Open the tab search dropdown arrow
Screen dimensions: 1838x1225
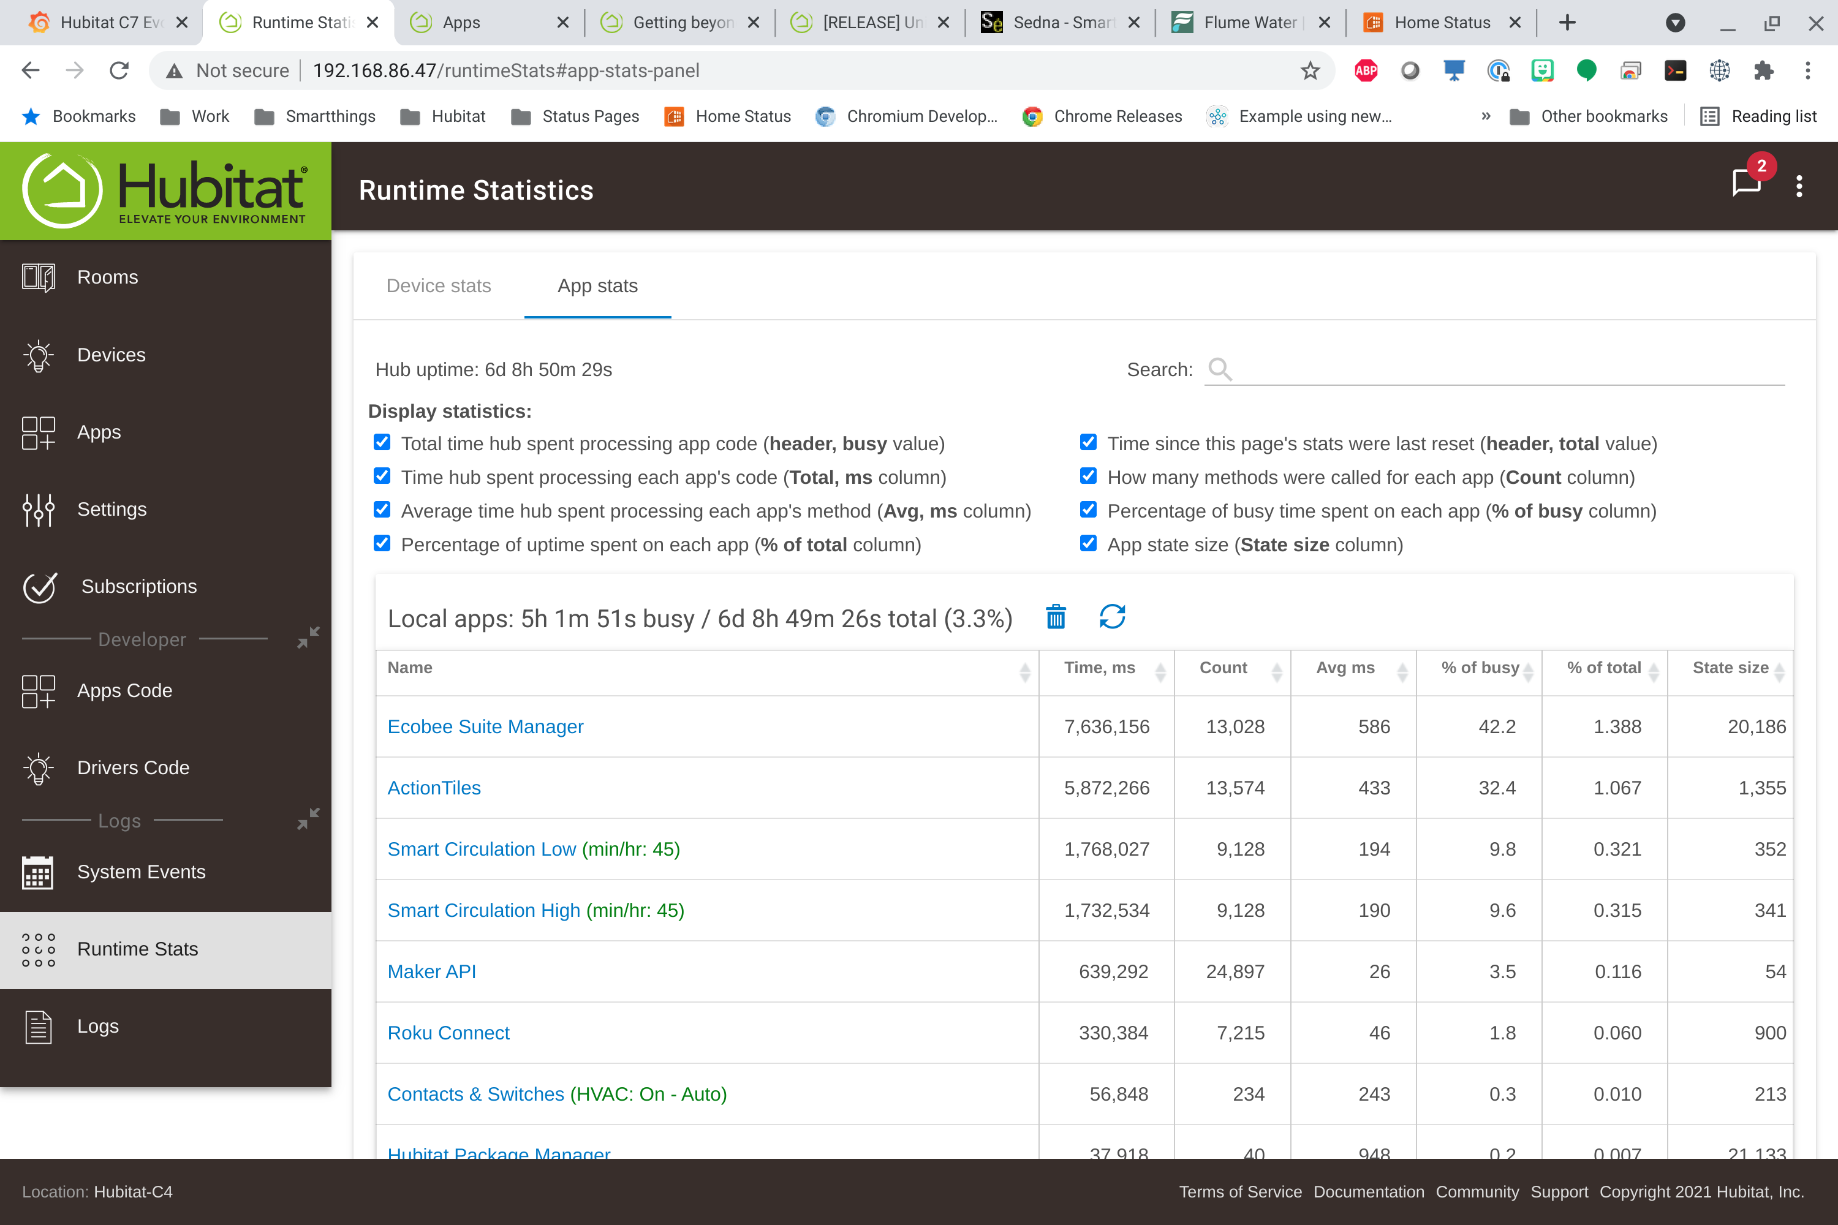pyautogui.click(x=1674, y=23)
